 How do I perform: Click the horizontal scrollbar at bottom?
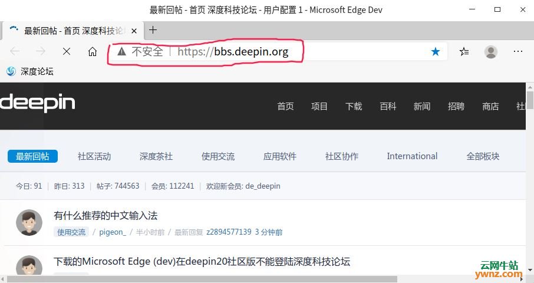point(202,279)
